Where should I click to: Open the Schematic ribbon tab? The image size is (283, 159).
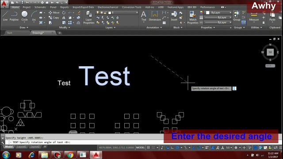(x=40, y=7)
